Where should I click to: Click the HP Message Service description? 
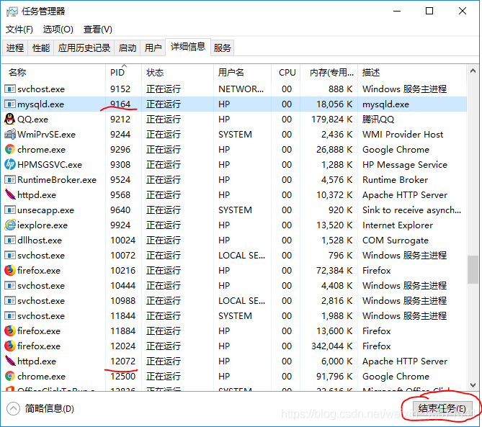tap(405, 165)
